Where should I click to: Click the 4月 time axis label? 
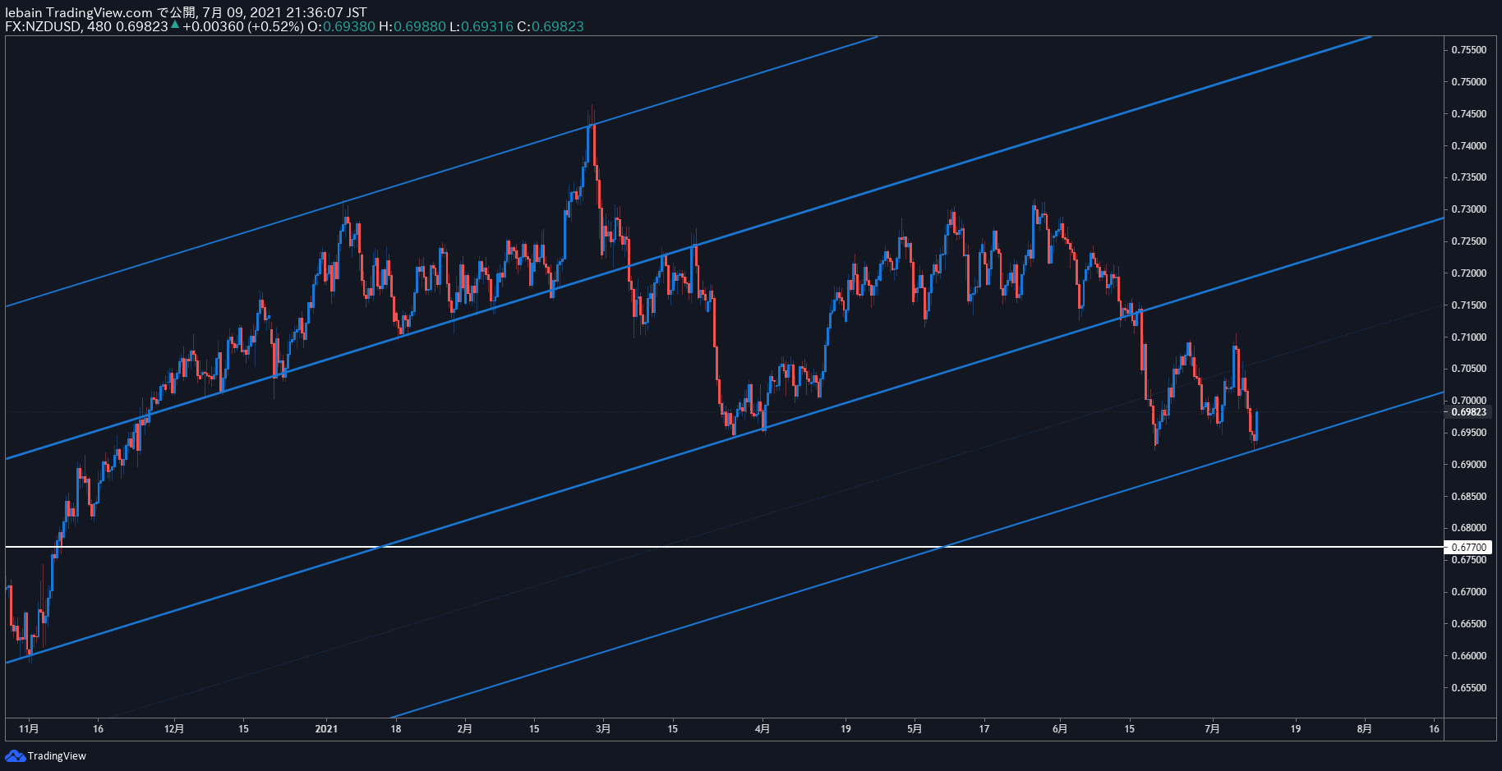(763, 729)
